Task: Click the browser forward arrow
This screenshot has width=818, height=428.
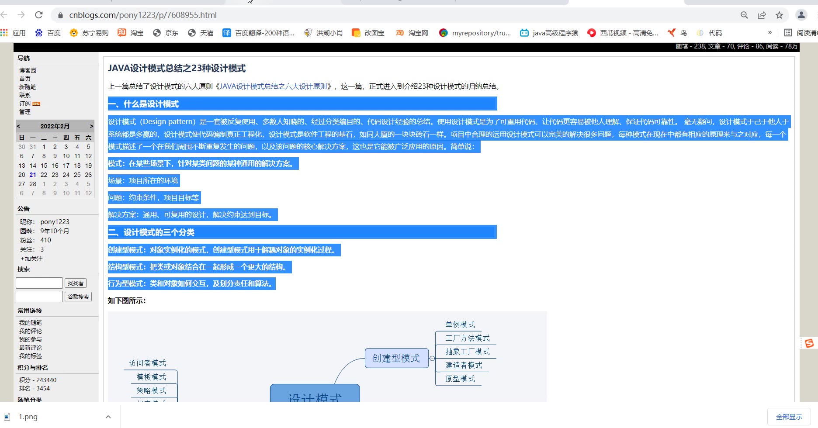Action: coord(21,15)
